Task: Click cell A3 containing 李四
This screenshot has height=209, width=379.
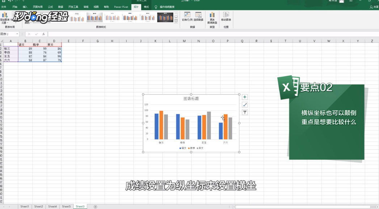Action: (x=10, y=53)
